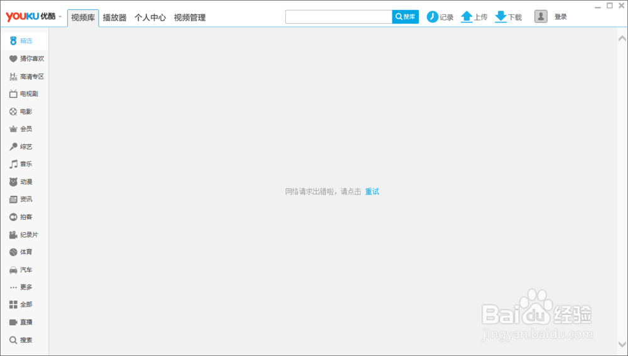Focus the top search input field
Screen dimensions: 628x356
(339, 17)
